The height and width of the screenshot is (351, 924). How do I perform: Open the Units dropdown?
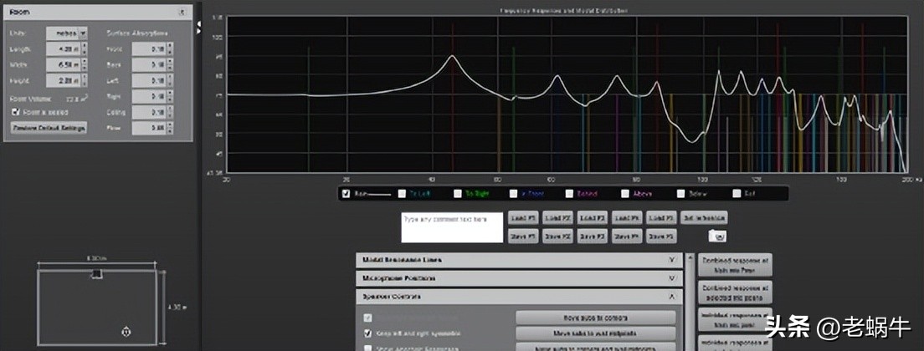[83, 33]
